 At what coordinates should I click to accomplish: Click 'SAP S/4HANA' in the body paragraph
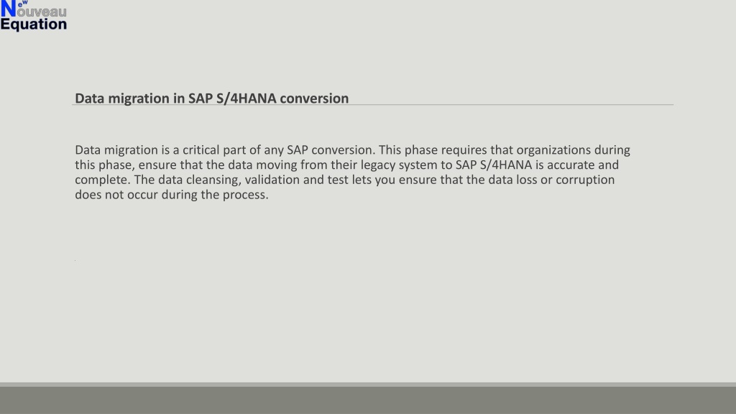click(x=494, y=165)
